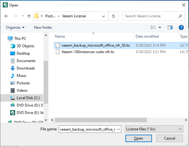Select Veeam-100instances-suite-nfr.lic file
Image resolution: width=189 pixels, height=147 pixels.
pyautogui.click(x=88, y=52)
